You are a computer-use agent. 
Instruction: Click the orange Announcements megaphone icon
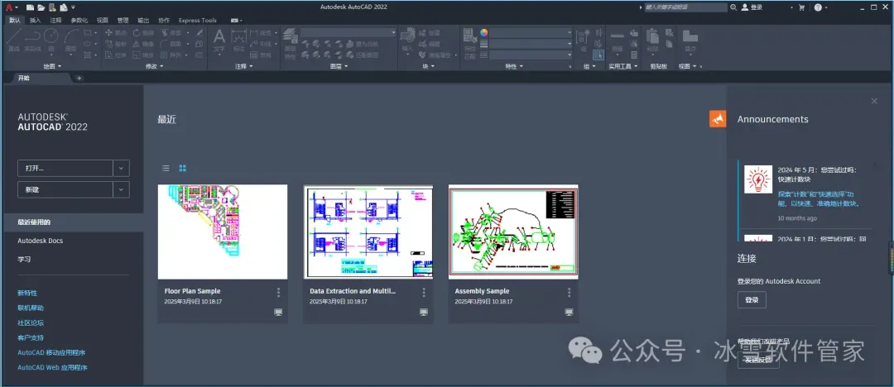[717, 119]
